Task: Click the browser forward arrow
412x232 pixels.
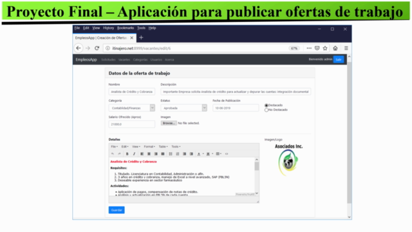Action: click(x=88, y=48)
